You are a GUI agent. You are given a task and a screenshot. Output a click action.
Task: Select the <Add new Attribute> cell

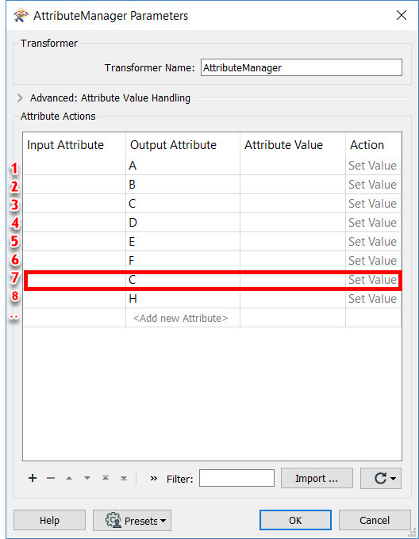click(183, 318)
